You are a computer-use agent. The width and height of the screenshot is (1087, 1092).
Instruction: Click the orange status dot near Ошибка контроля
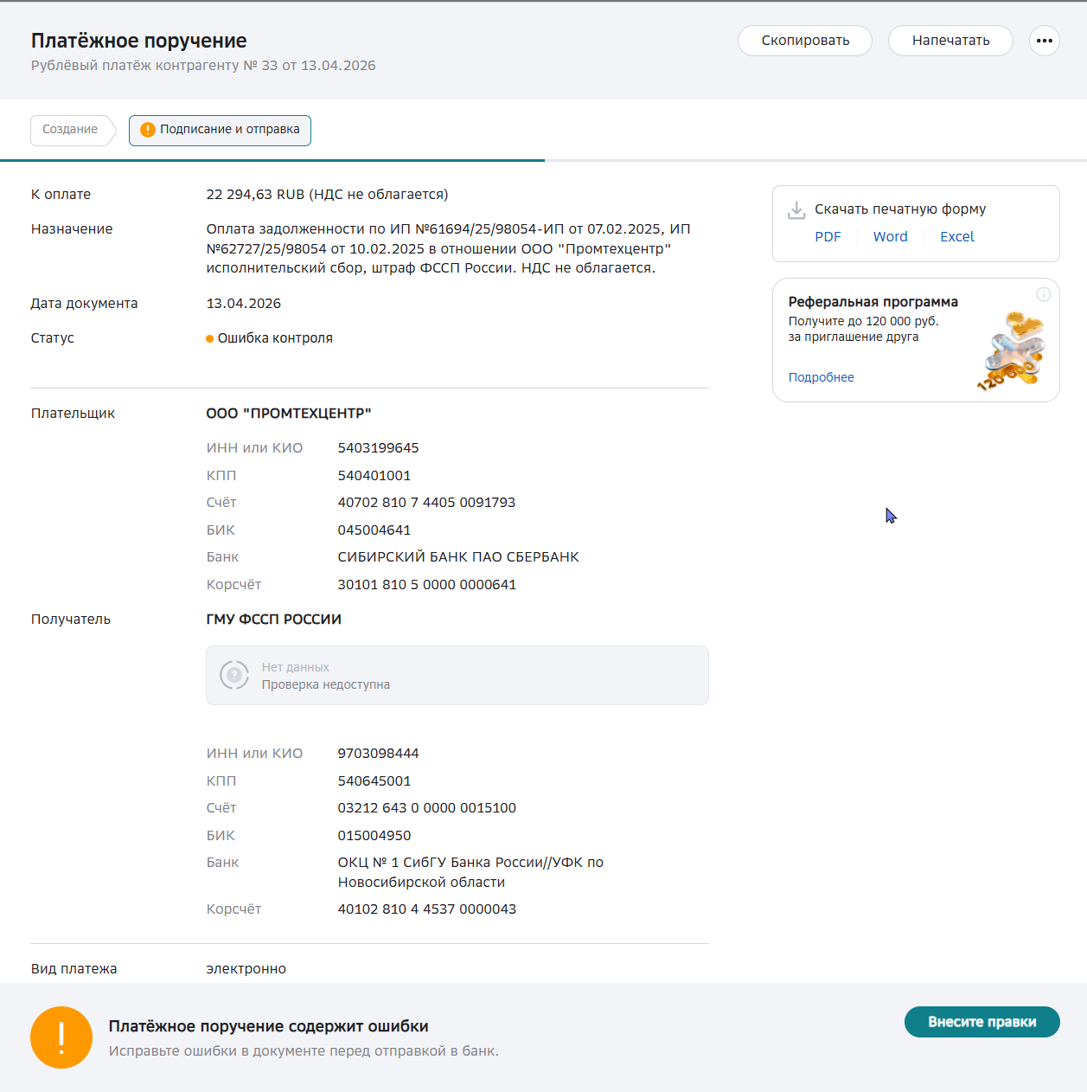[209, 338]
